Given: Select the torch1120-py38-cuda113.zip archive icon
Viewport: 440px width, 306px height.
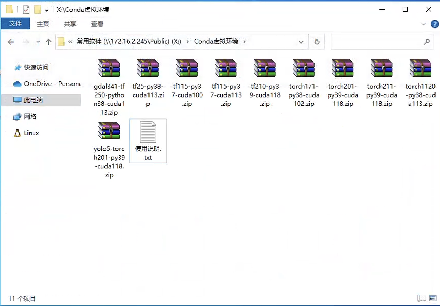Looking at the screenshot, I should tap(420, 68).
